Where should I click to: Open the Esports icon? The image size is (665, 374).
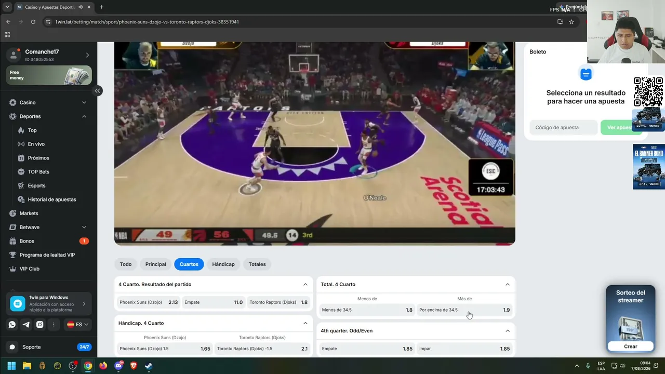(21, 185)
